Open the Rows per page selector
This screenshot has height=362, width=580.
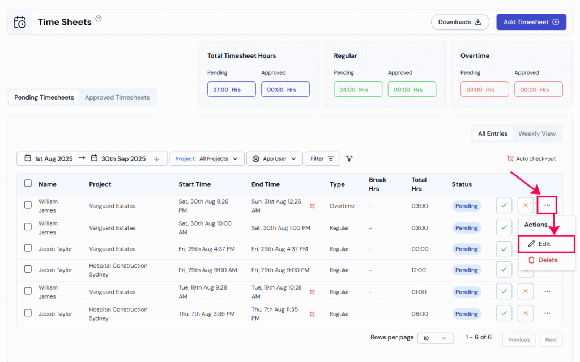point(435,338)
